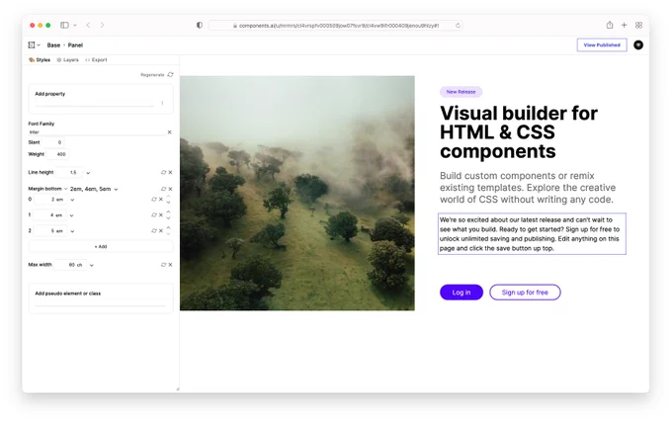Move margin row 1 up
The height and width of the screenshot is (422, 672).
(168, 211)
